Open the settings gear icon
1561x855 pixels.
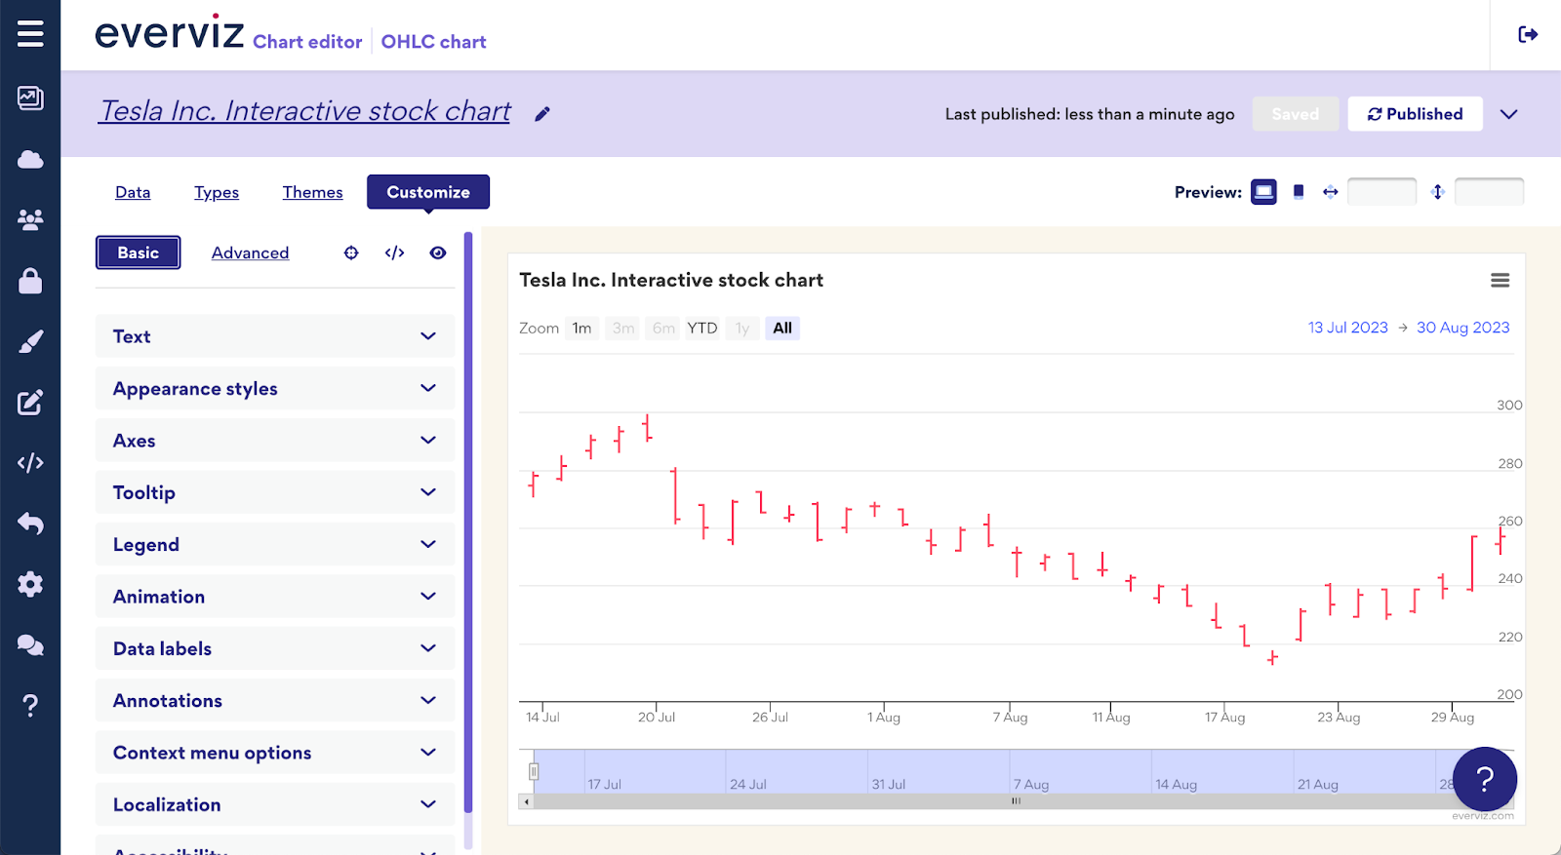[30, 584]
